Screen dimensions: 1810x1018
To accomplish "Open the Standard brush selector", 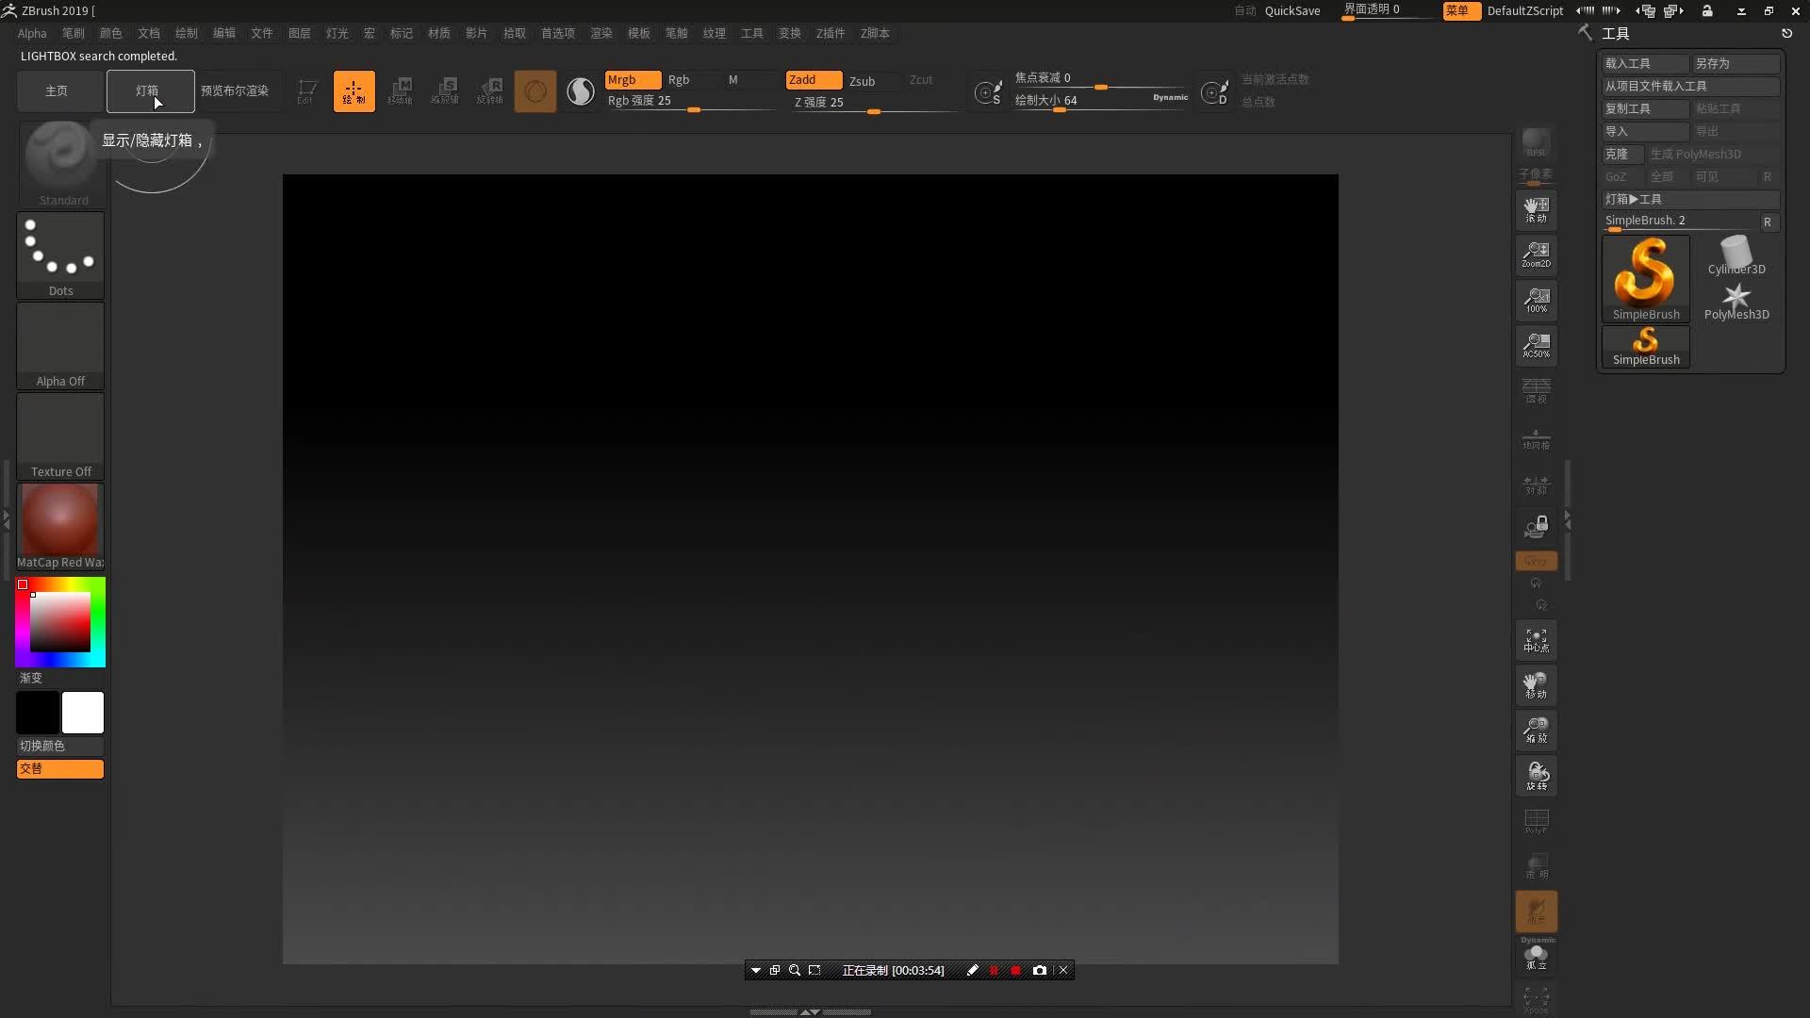I will click(60, 162).
